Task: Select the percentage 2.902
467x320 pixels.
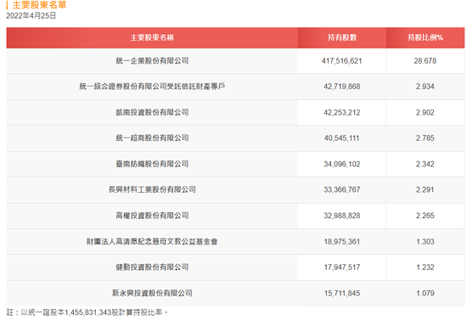Action: [425, 113]
